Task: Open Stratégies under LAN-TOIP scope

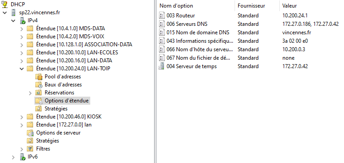Action: point(56,109)
